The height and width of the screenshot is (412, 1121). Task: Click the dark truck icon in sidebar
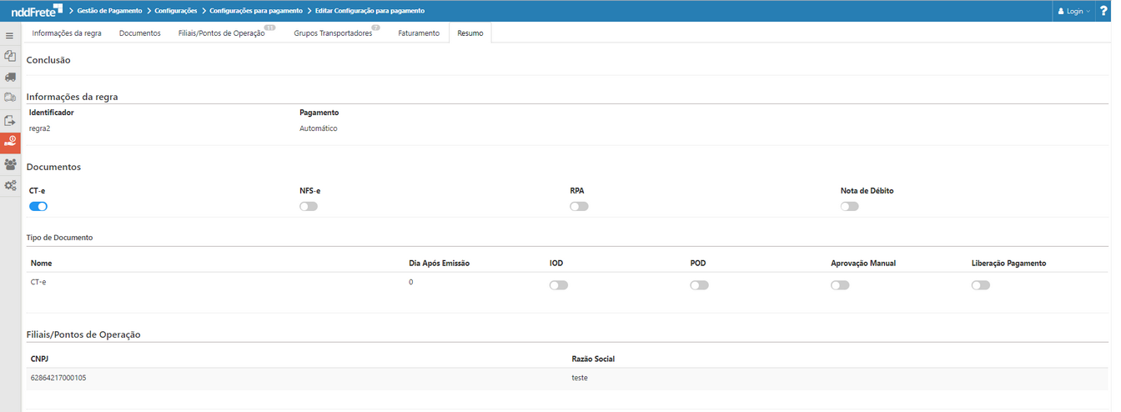10,77
